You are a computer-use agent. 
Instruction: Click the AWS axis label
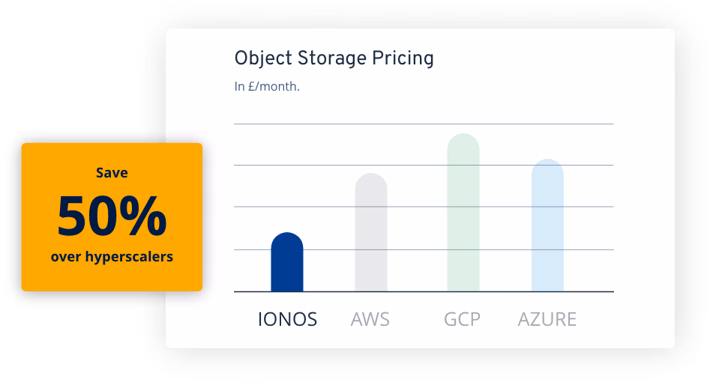(370, 320)
